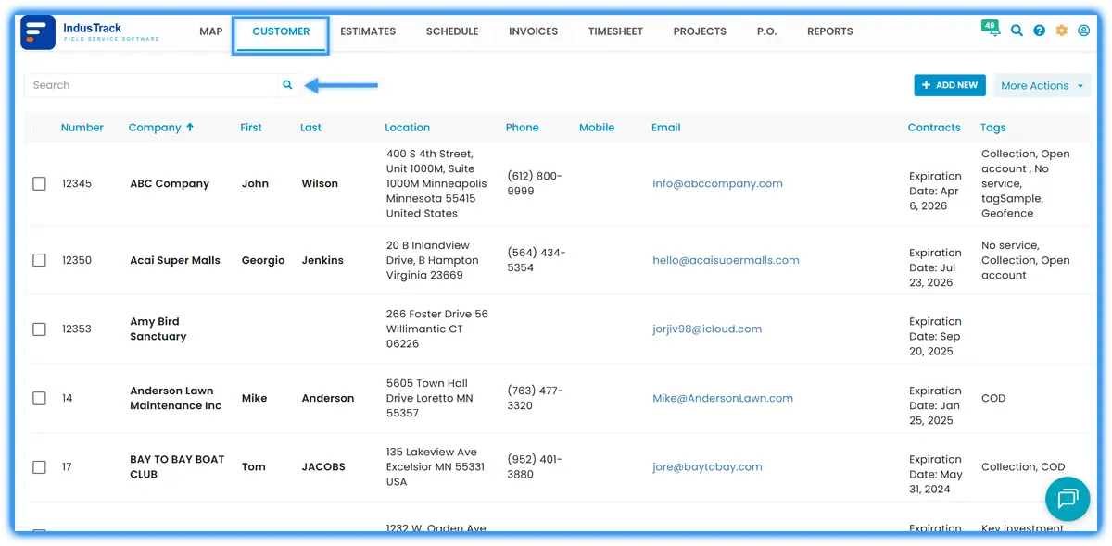Image resolution: width=1112 pixels, height=546 pixels.
Task: Click the Email column header
Action: tap(666, 128)
